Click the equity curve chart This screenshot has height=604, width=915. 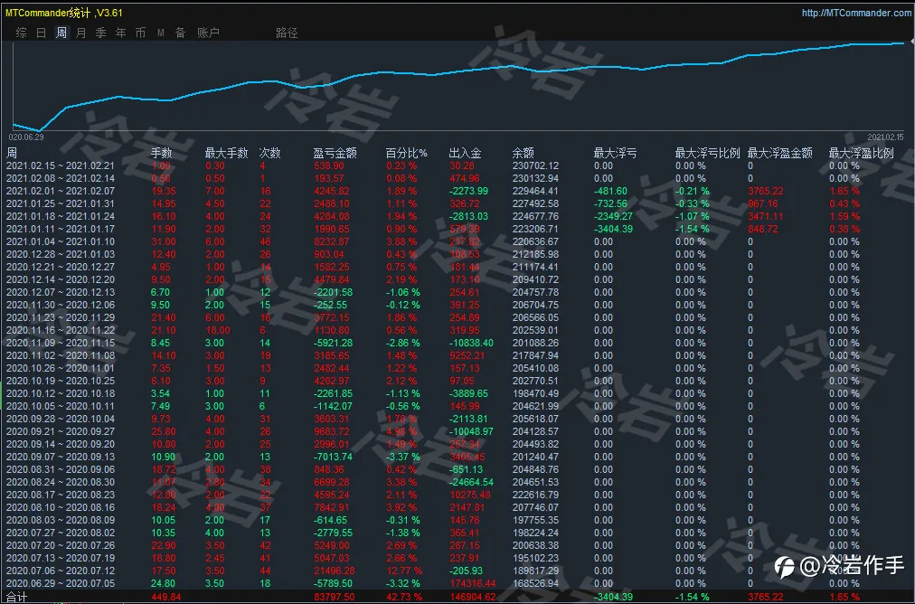click(458, 86)
